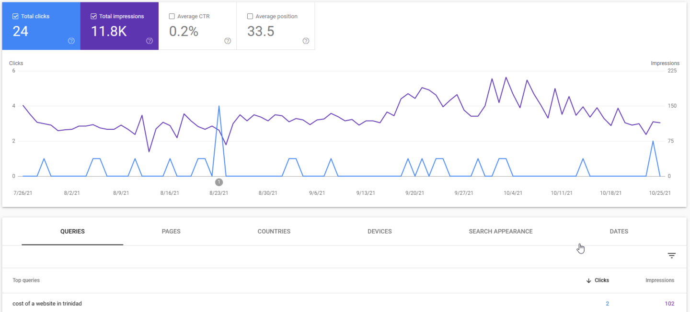Uncheck the Total clicks checkbox
This screenshot has height=312, width=690.
coord(15,16)
